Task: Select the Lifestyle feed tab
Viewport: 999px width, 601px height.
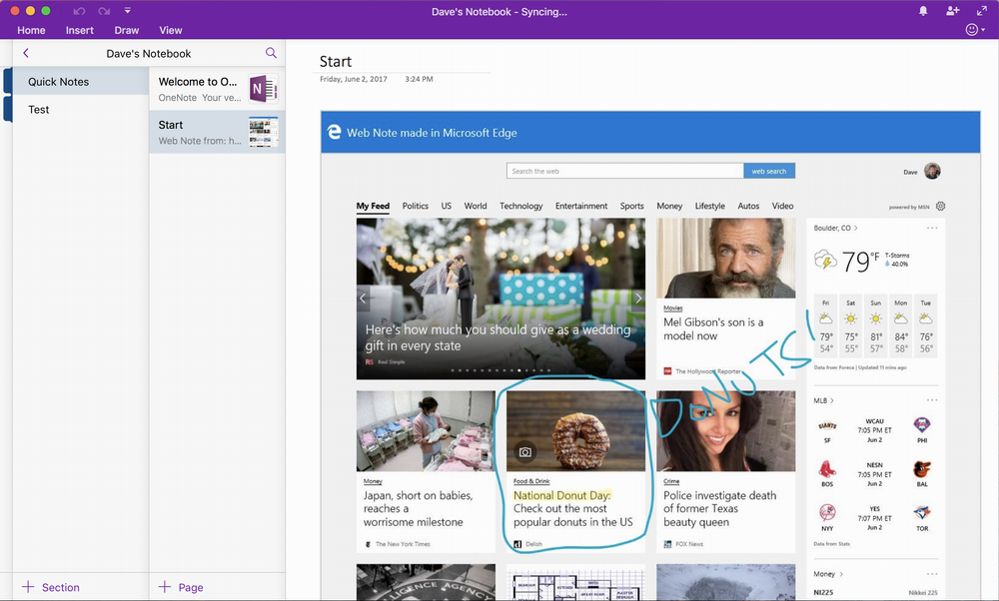Action: [x=710, y=207]
